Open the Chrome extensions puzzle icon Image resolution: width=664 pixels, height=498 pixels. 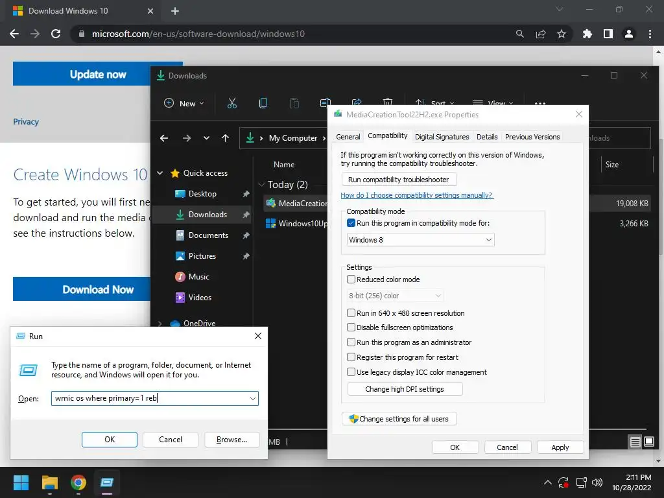pyautogui.click(x=587, y=34)
